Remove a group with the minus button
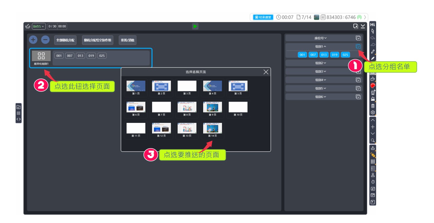 45,40
